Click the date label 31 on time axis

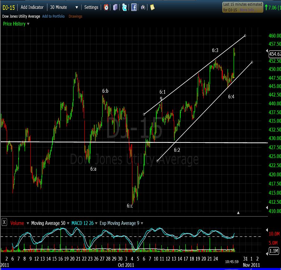245,259
